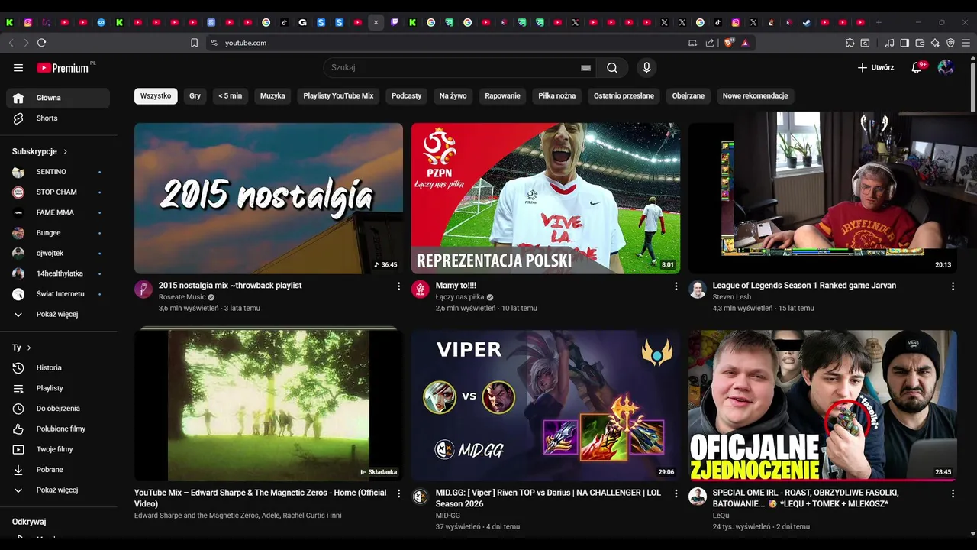Open site settings icon beside youtube.com
Screen dimensions: 977x550
(214, 43)
